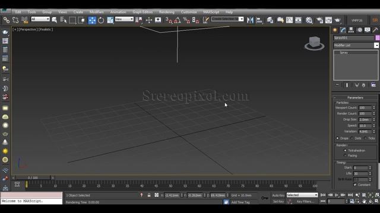Toggle the Percent Snap icon
The height and width of the screenshot is (213, 380).
(x=186, y=20)
